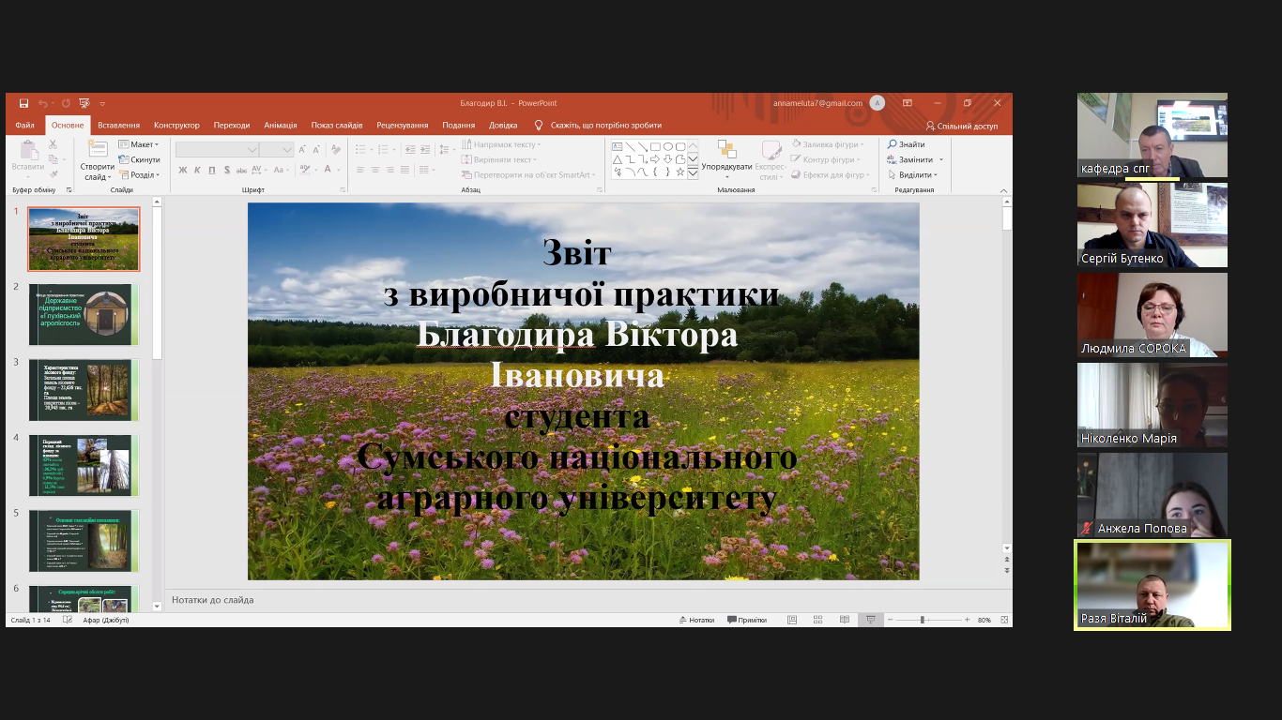
Task: Switch to Reading view in status bar
Action: pos(845,620)
